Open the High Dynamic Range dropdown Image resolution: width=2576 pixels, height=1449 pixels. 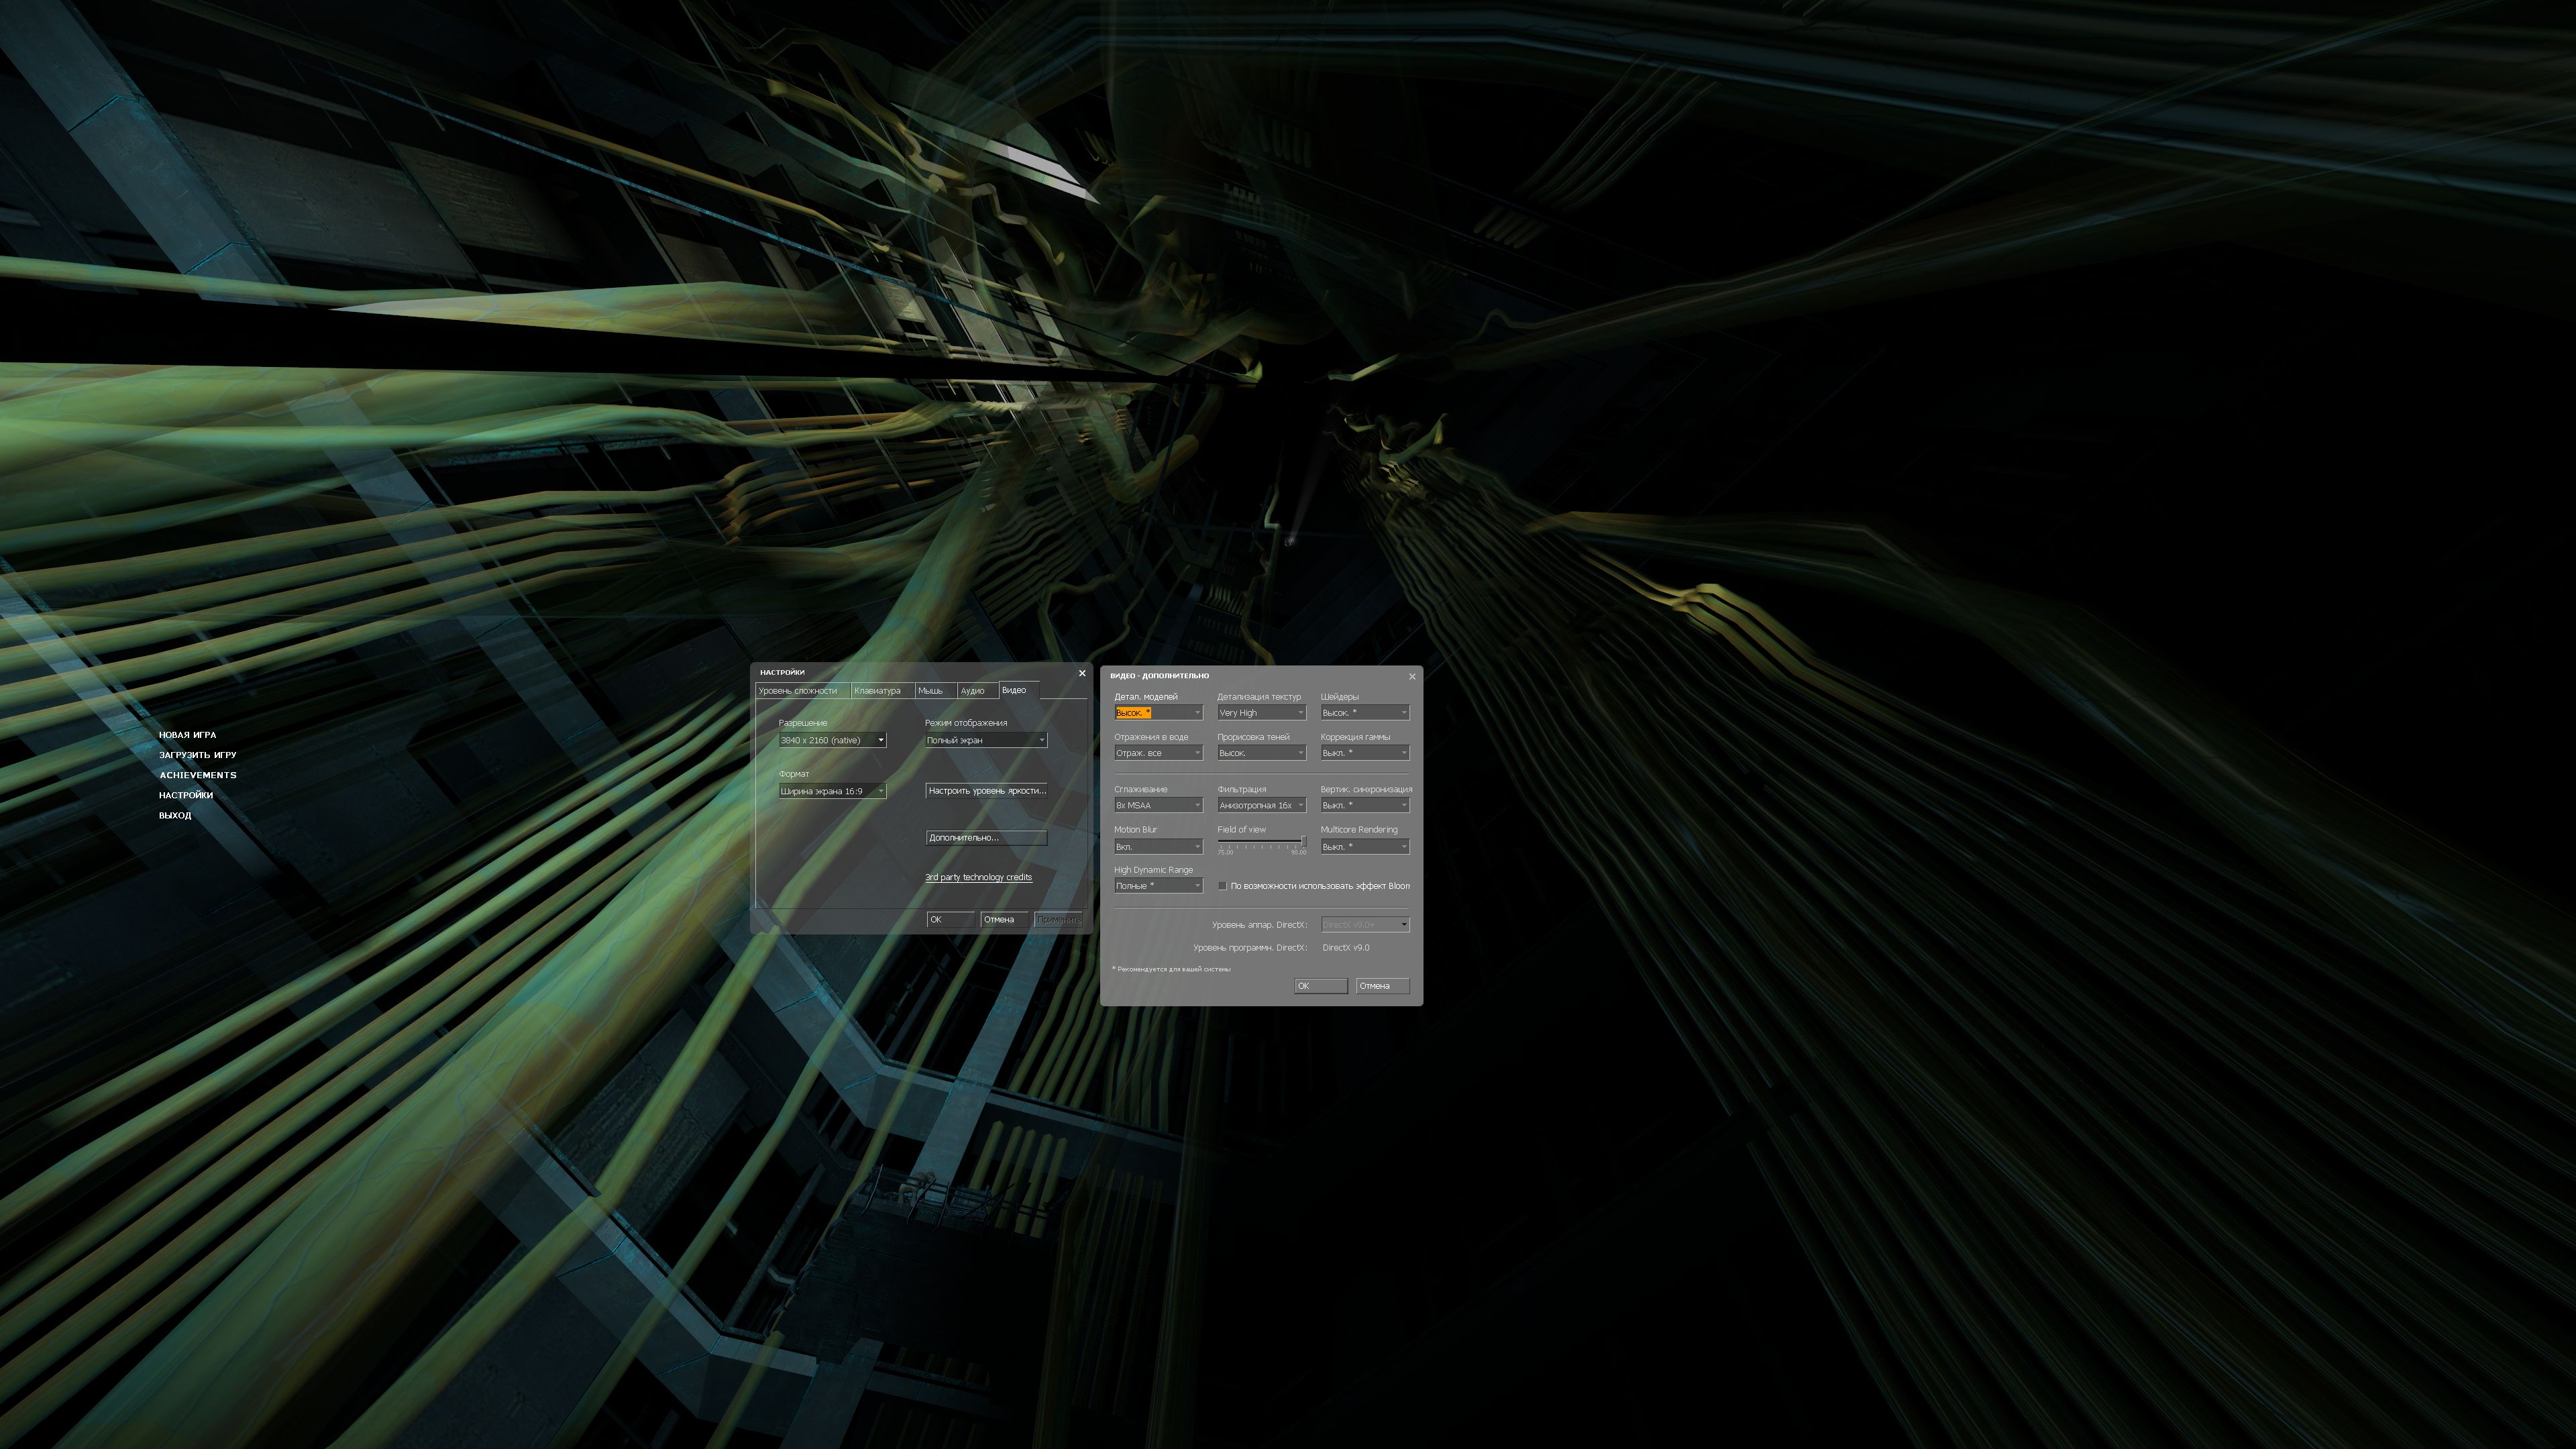pyautogui.click(x=1158, y=886)
